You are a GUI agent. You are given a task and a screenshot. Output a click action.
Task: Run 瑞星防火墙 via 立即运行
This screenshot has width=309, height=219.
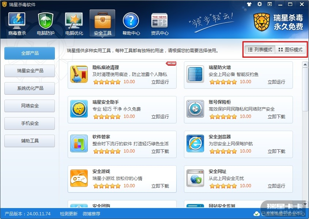click(x=276, y=82)
